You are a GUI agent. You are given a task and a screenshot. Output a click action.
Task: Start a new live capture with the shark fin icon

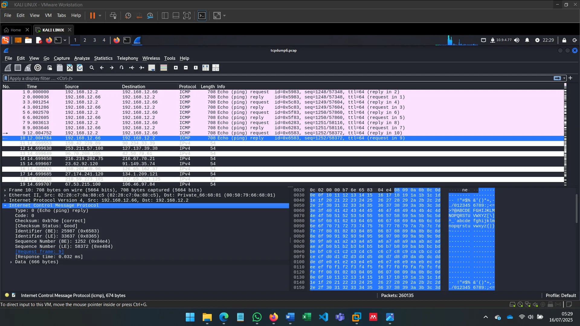coord(8,68)
